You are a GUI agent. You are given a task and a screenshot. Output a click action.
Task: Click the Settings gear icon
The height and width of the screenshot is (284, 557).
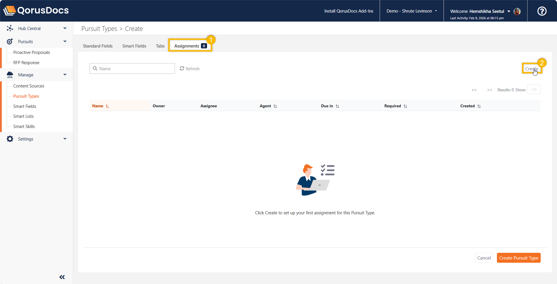coord(10,139)
